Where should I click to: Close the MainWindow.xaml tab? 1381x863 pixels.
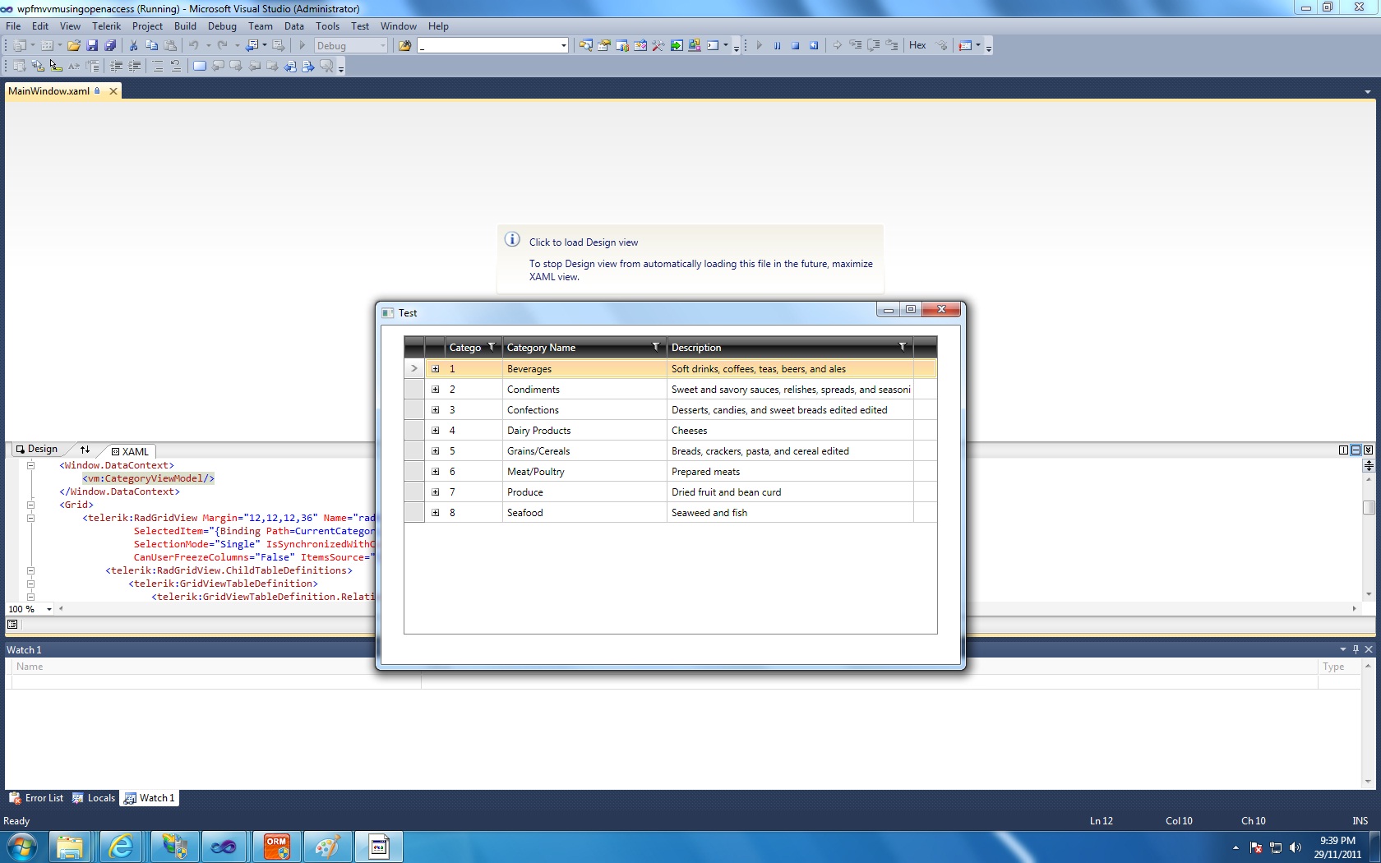pyautogui.click(x=113, y=91)
